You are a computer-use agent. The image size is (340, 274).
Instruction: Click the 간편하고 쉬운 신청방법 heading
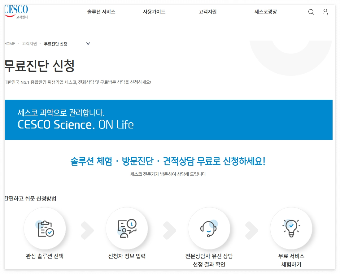coord(30,198)
